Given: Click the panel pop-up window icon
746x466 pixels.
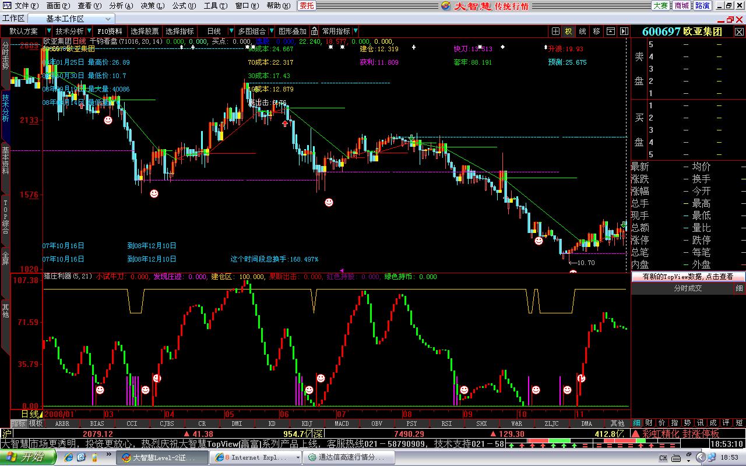Looking at the screenshot, I should tap(611, 31).
